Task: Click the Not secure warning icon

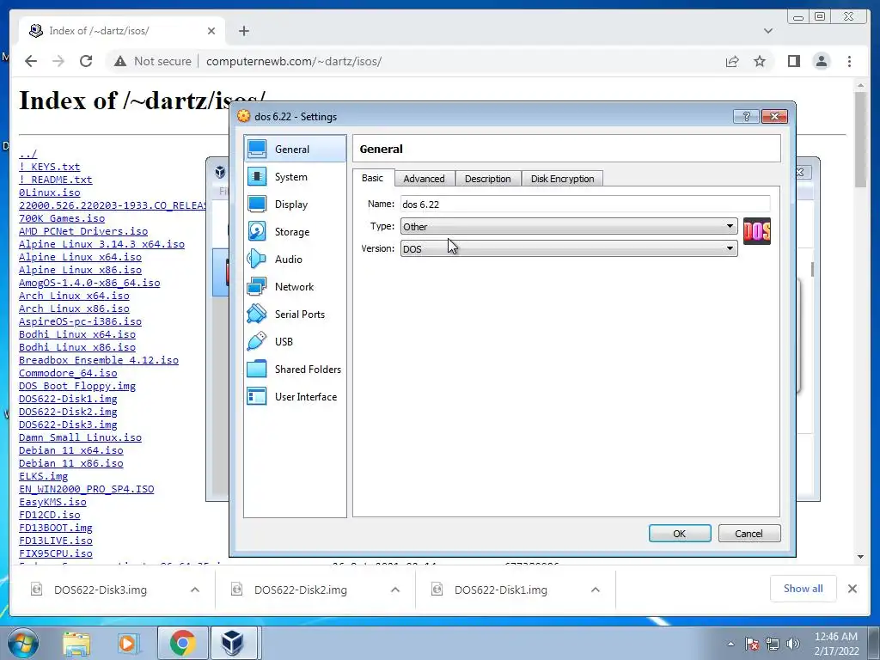Action: (x=120, y=61)
